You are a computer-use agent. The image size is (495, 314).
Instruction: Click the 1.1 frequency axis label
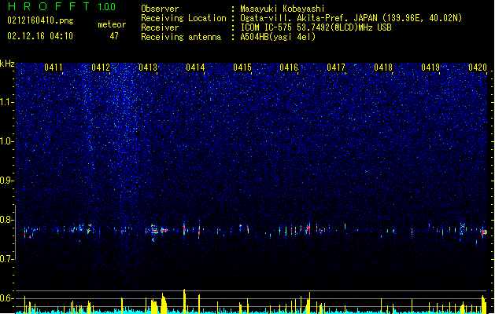tap(7, 102)
